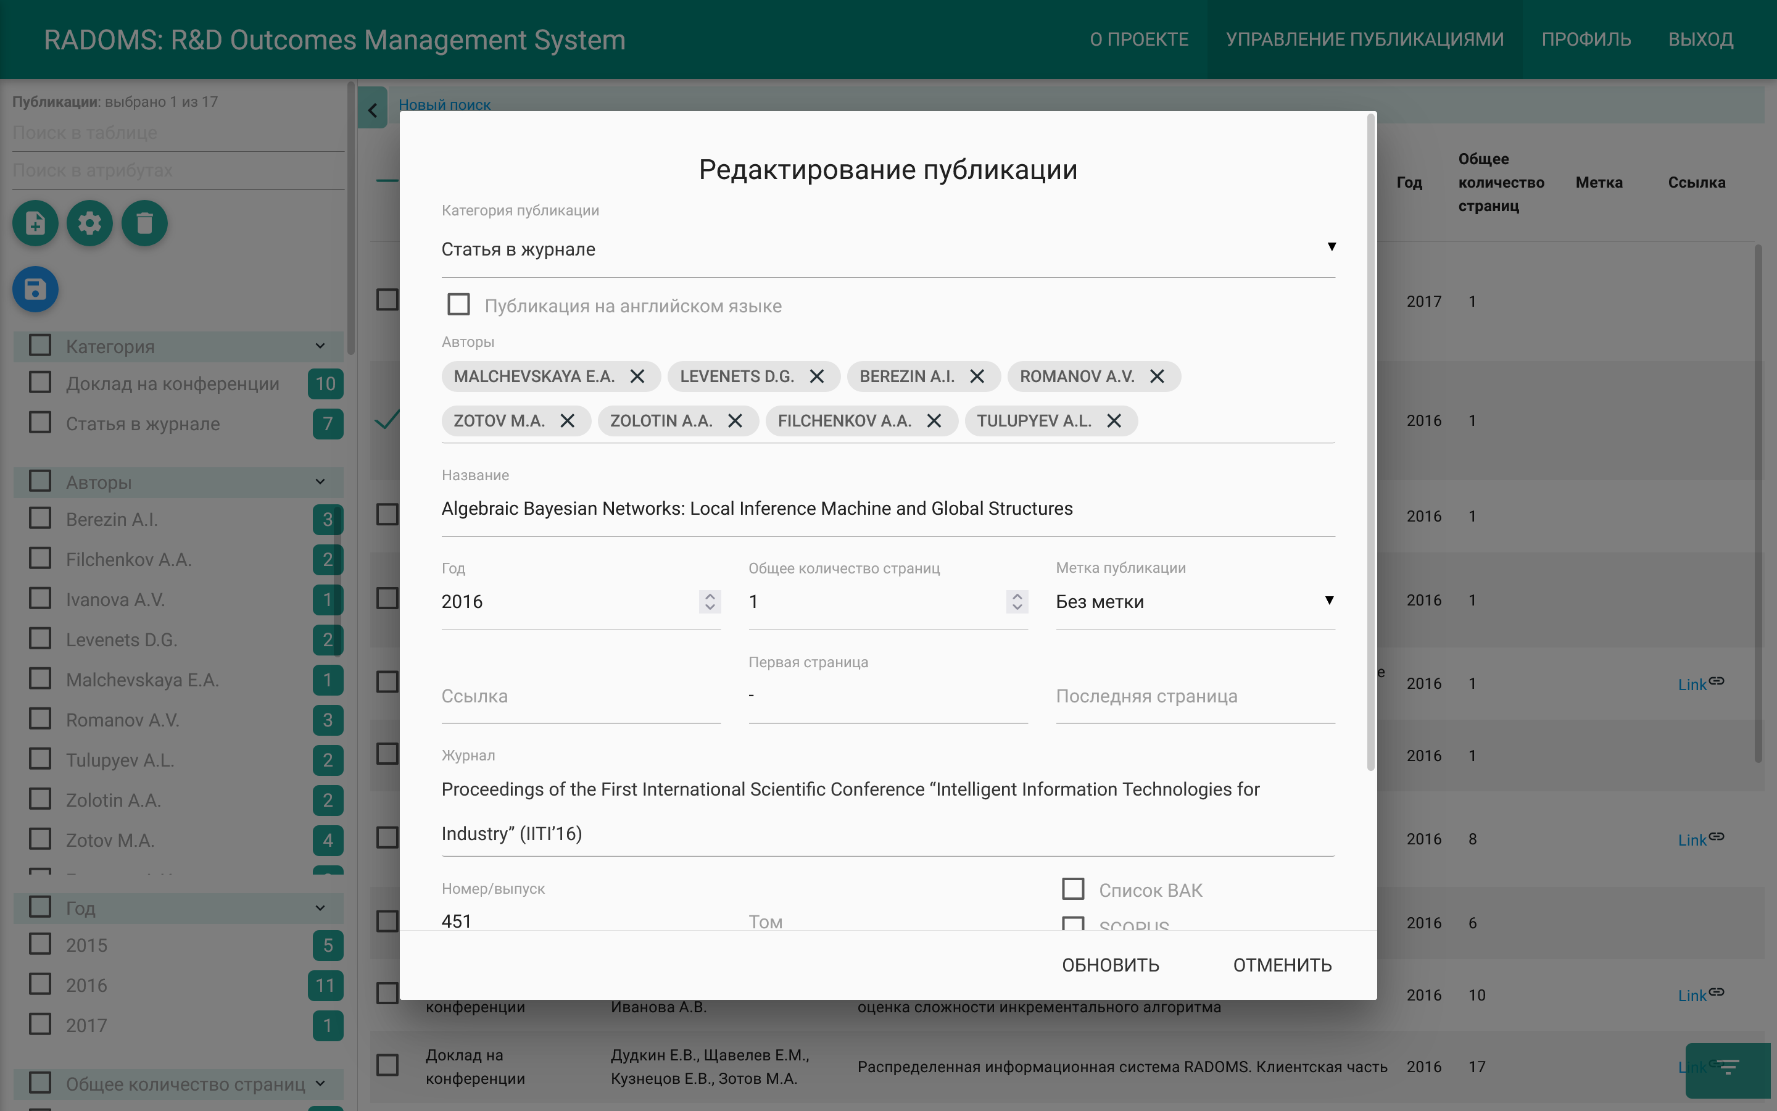The width and height of the screenshot is (1777, 1111).
Task: Open filter icon at bottom right
Action: point(1728,1067)
